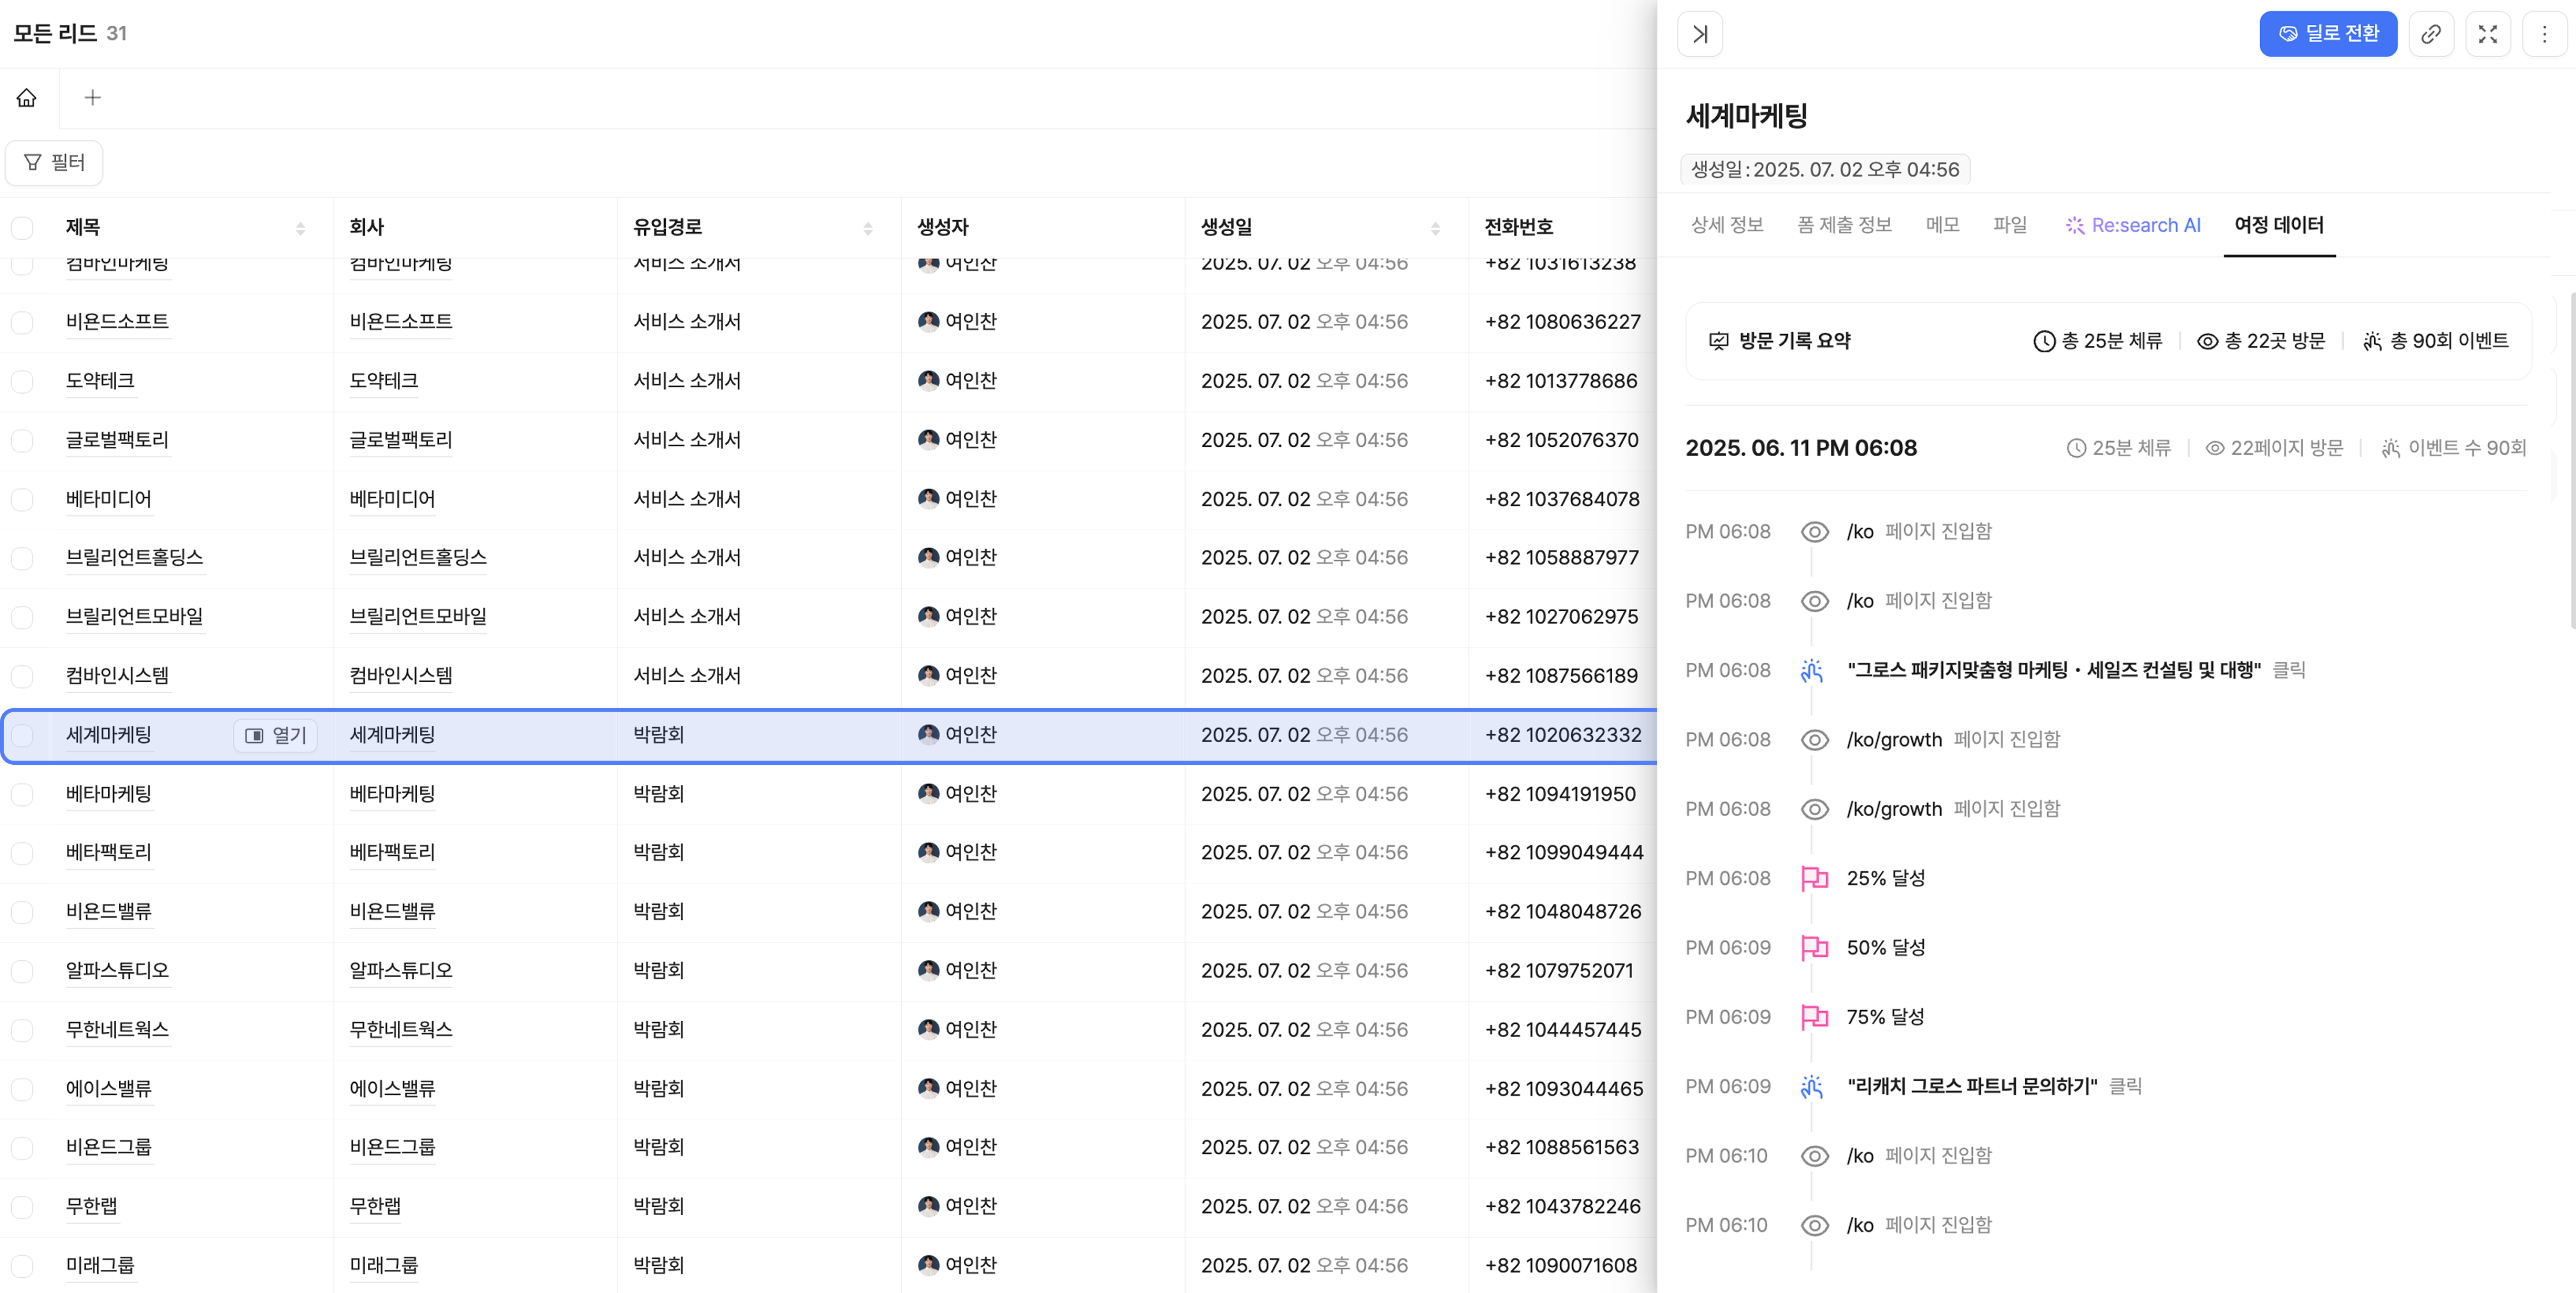This screenshot has width=2576, height=1293.
Task: Expand the panel to fullscreen
Action: [2488, 34]
